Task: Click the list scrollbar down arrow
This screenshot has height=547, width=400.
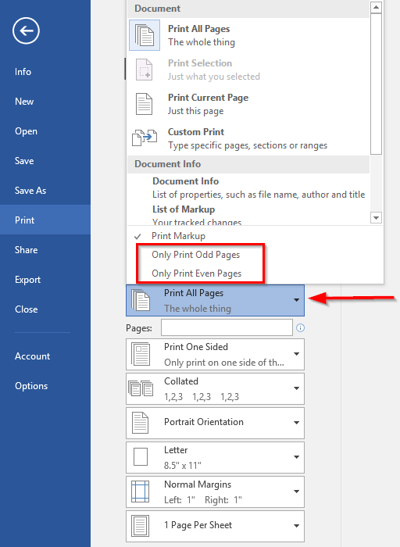Action: pyautogui.click(x=376, y=218)
